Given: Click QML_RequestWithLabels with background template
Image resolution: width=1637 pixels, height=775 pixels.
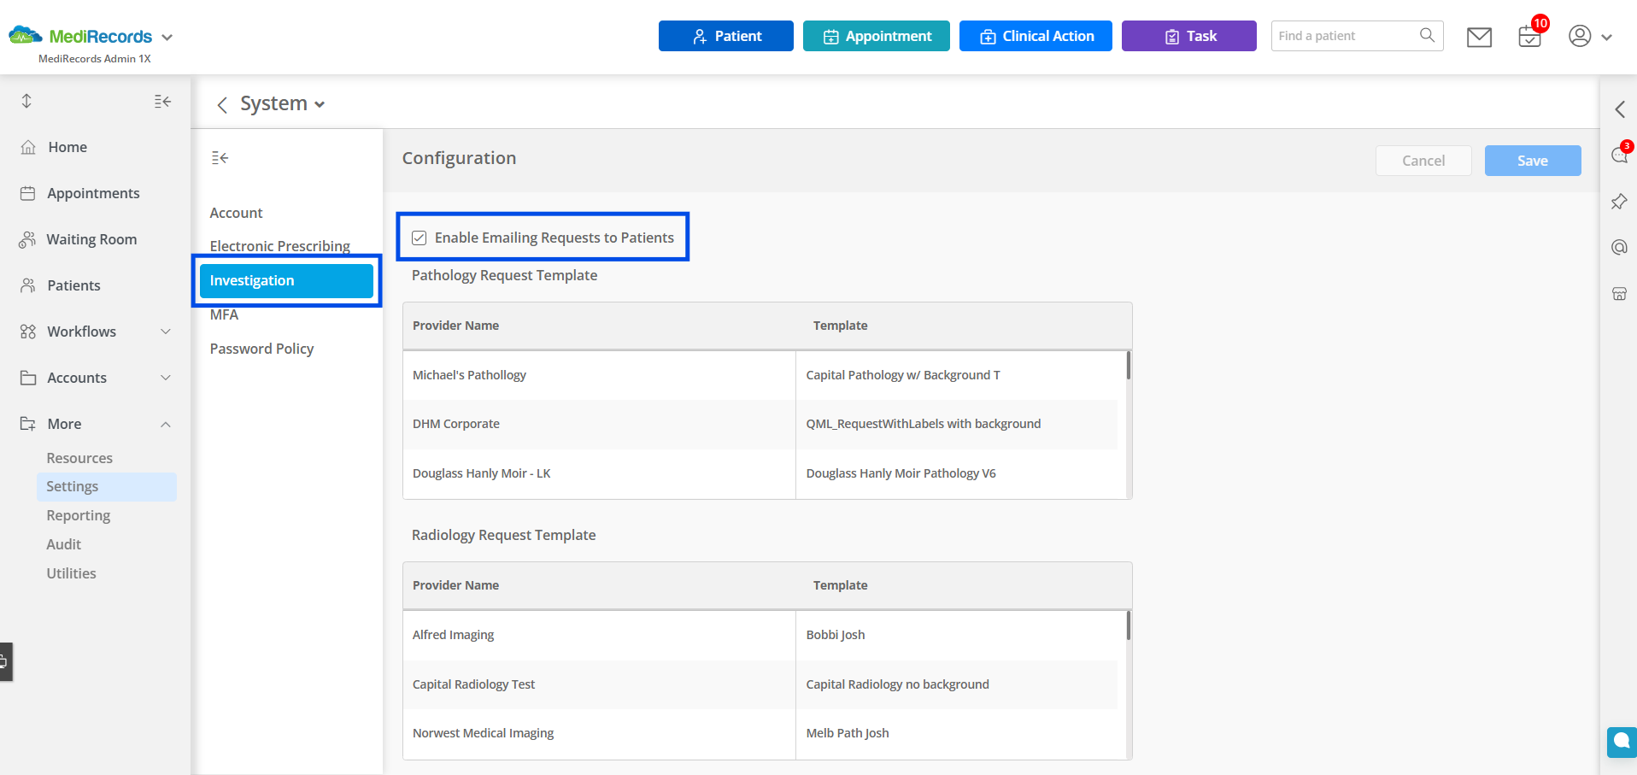Looking at the screenshot, I should point(924,424).
